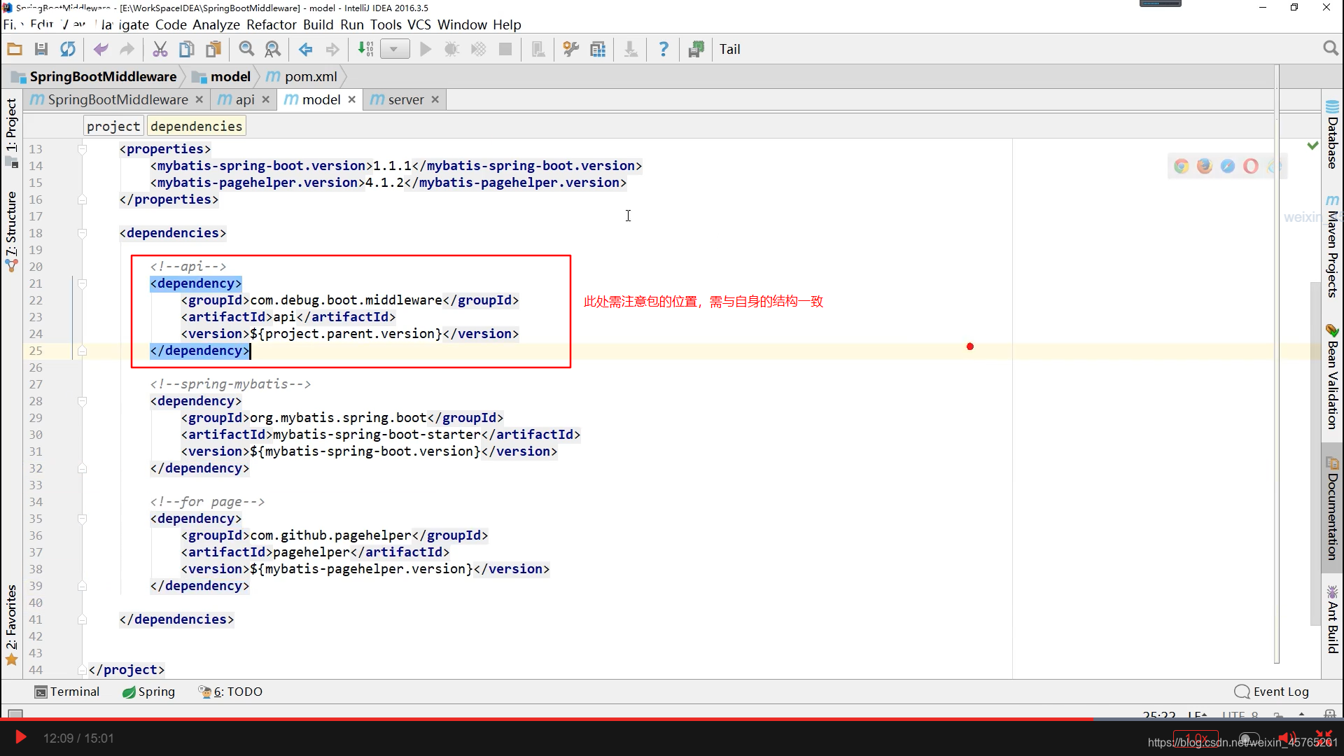Close the api editor tab
The width and height of the screenshot is (1344, 756).
[266, 99]
